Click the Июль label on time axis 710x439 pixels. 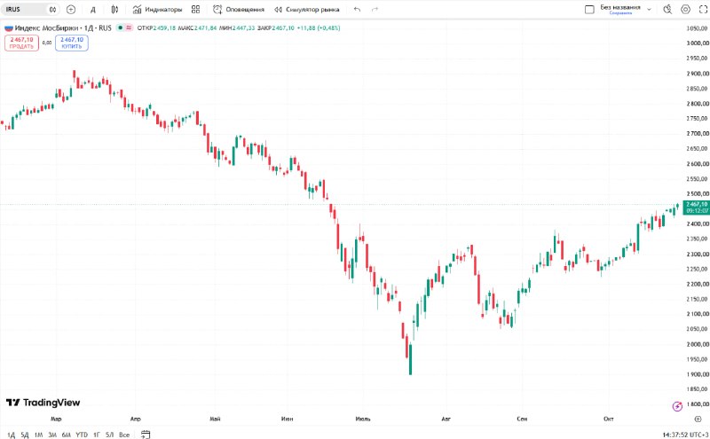click(363, 419)
